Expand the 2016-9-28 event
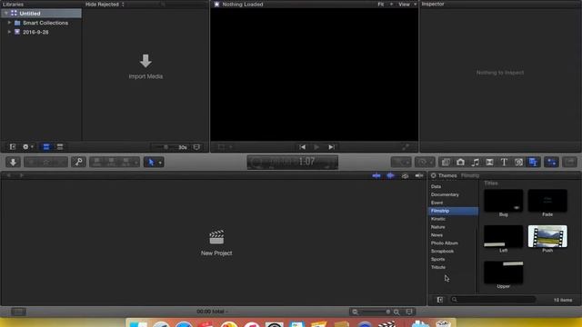This screenshot has width=582, height=327. (x=9, y=32)
